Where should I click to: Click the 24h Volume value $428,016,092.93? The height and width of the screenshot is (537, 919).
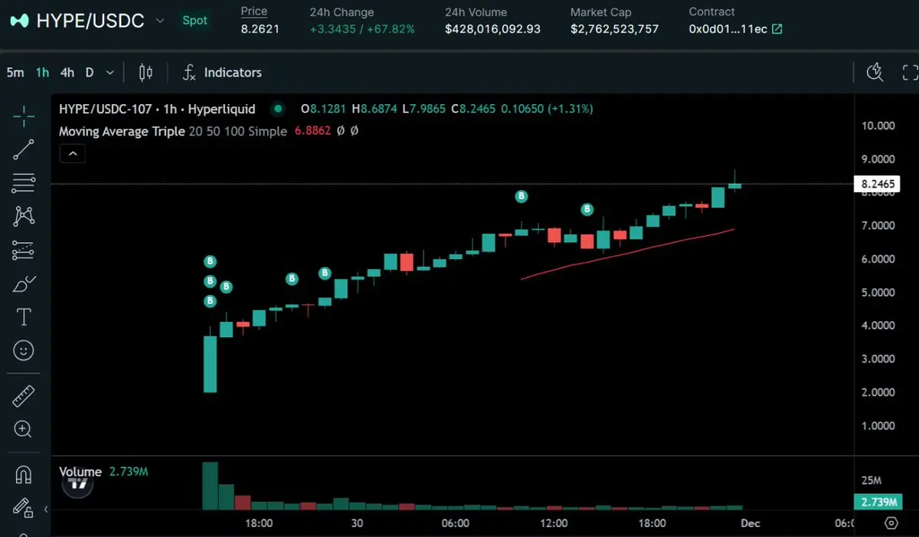coord(492,29)
